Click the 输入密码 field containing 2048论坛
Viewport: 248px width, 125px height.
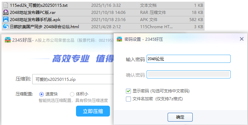pyautogui.click(x=188, y=59)
